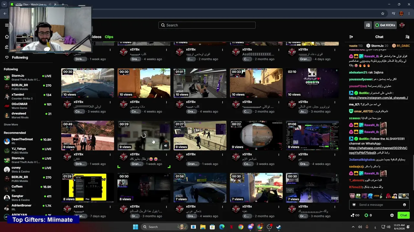Screen dimensions: 414x232
Task: Open cuvey's Slots & Casino channel
Action: pyautogui.click(x=28, y=169)
